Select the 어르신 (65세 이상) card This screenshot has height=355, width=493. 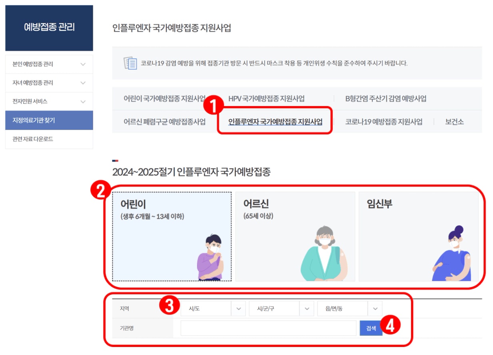[295, 237]
